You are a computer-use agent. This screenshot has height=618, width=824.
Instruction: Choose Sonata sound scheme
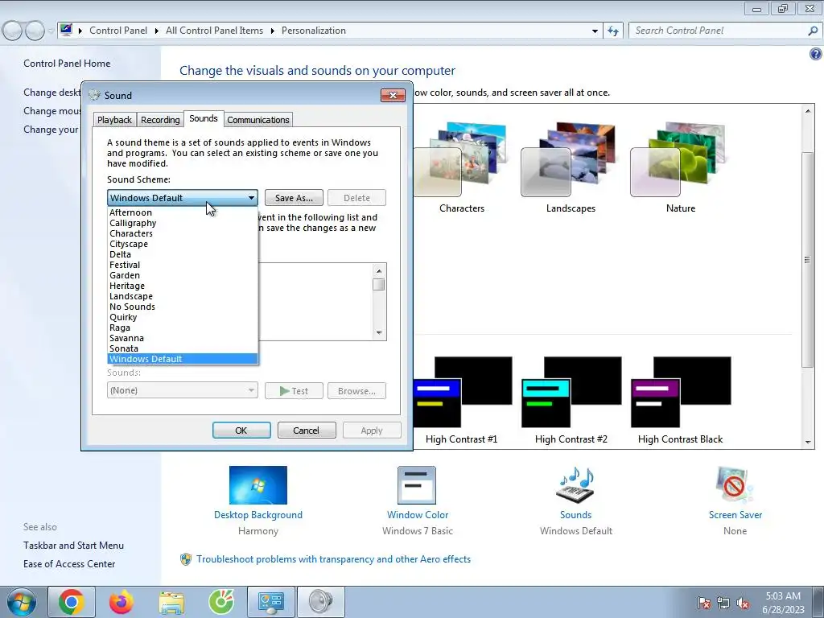183,348
